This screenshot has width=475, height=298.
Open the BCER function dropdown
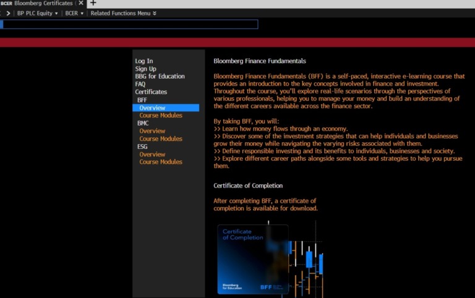point(74,13)
